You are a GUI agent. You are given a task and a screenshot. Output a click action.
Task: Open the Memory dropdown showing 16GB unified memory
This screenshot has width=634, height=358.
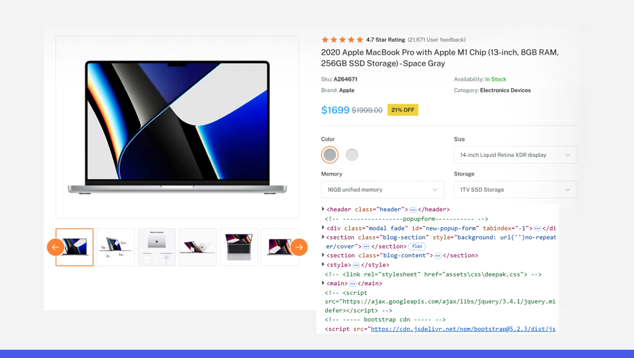[x=382, y=190]
